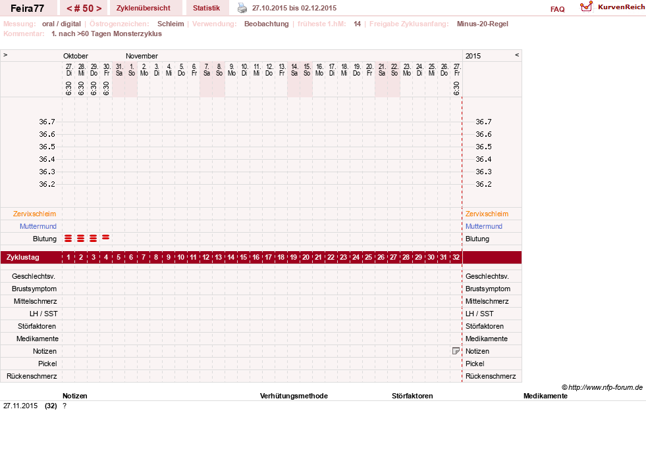The image size is (646, 474).
Task: Click the Verhütungsmethode column heading
Action: tap(294, 396)
